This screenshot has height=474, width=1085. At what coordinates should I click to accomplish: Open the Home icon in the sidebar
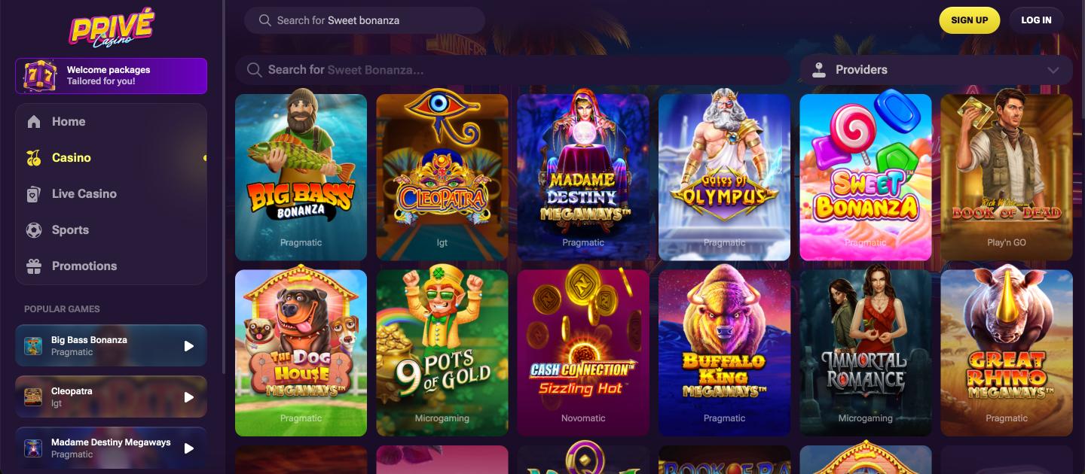point(34,122)
